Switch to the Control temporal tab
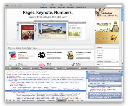This screenshot has width=128, height=106. coord(46,68)
